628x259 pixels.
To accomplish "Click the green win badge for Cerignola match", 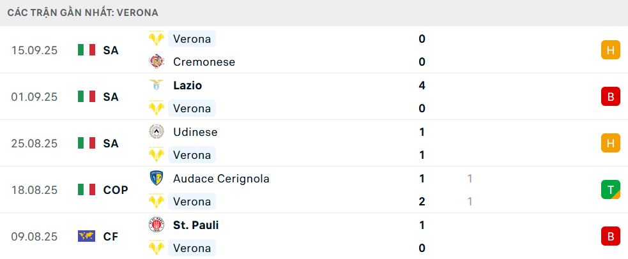I will [x=611, y=189].
